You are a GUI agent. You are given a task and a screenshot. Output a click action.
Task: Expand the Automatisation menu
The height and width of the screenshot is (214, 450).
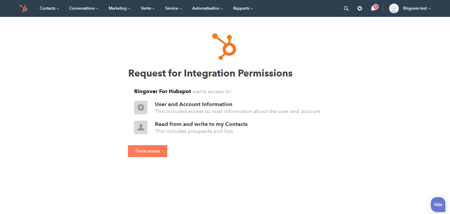pos(208,8)
